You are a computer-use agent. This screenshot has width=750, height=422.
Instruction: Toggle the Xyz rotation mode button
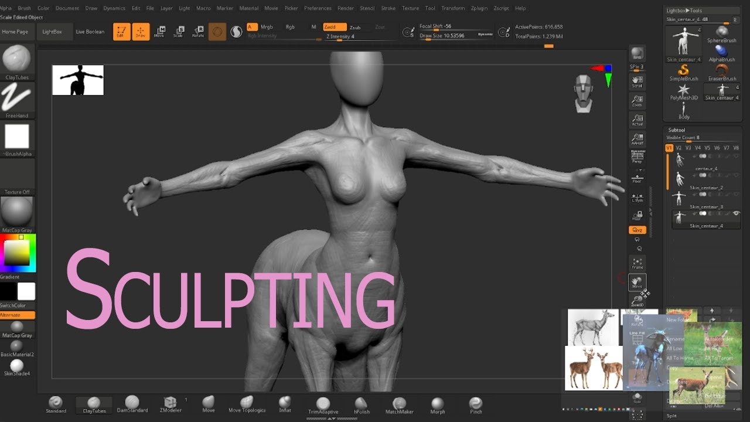coord(637,230)
